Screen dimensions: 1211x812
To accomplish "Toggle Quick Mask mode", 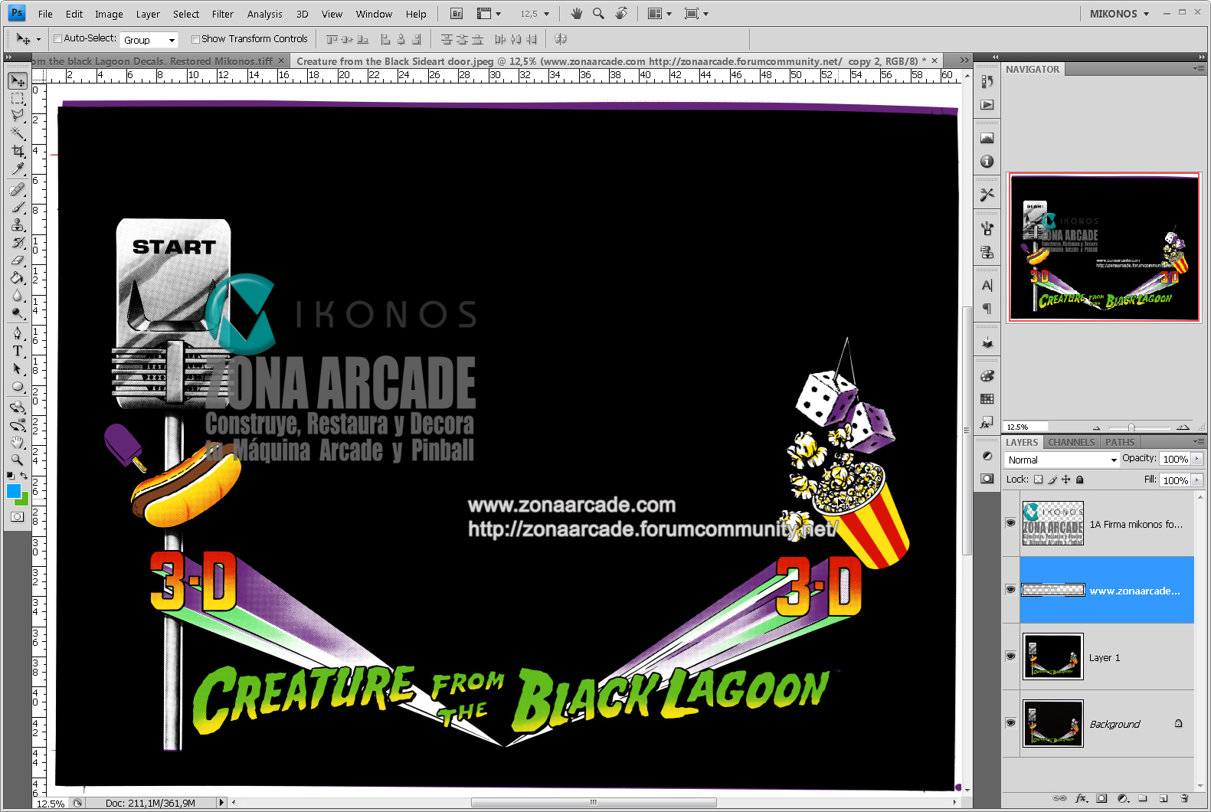I will click(x=17, y=516).
